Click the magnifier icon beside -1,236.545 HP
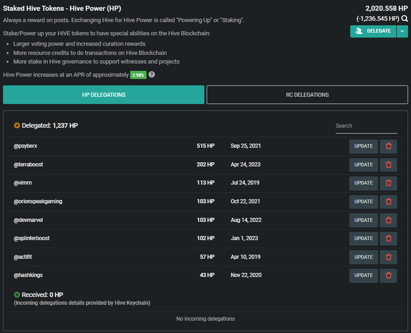This screenshot has height=333, width=411. 405,19
